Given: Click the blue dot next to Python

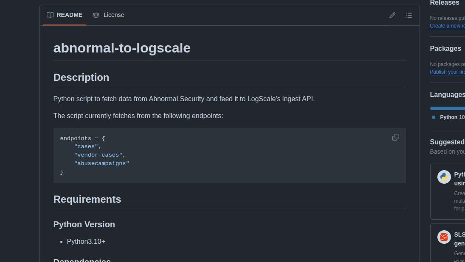Looking at the screenshot, I should (x=434, y=117).
